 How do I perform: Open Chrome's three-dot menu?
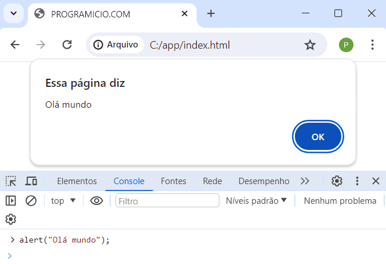tap(372, 45)
